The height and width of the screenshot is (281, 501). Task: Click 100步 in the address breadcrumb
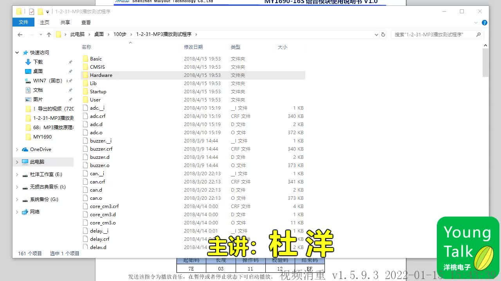coord(120,34)
